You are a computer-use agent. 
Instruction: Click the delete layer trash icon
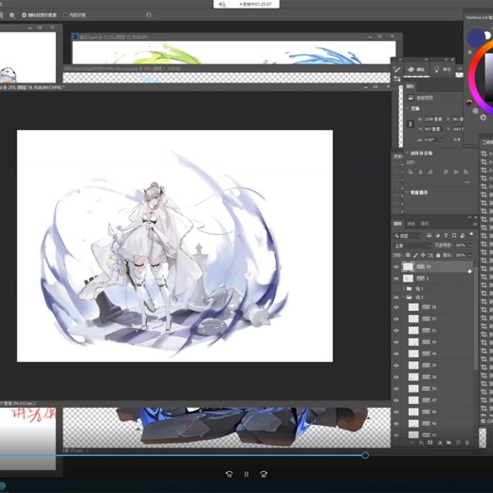(x=467, y=443)
